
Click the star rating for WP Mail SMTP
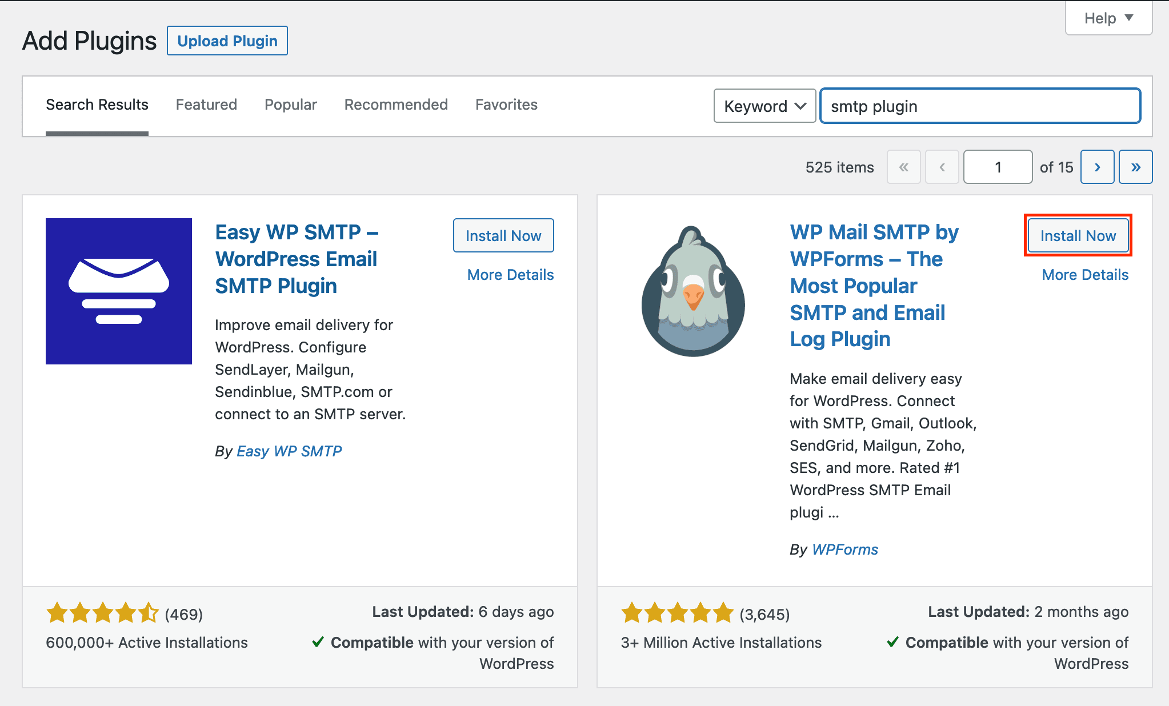tap(676, 613)
